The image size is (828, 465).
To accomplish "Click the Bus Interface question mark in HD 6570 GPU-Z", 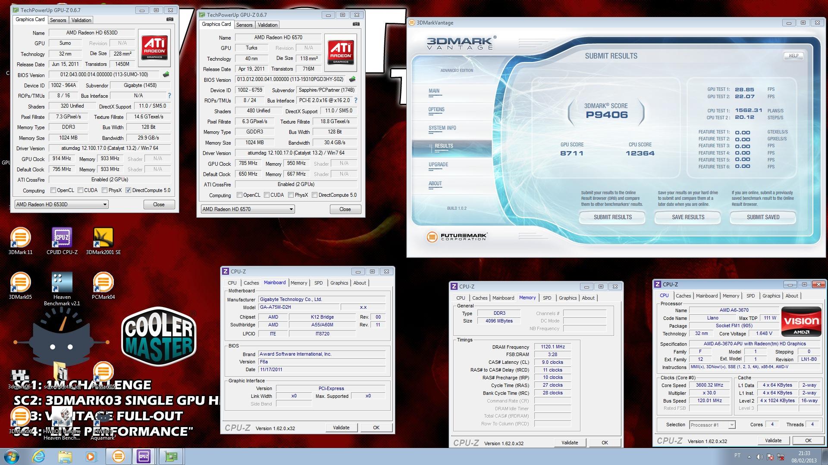I will click(355, 100).
